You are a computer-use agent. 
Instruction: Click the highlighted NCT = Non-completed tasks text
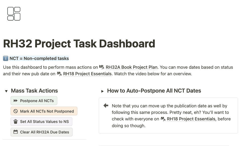coord(39,58)
